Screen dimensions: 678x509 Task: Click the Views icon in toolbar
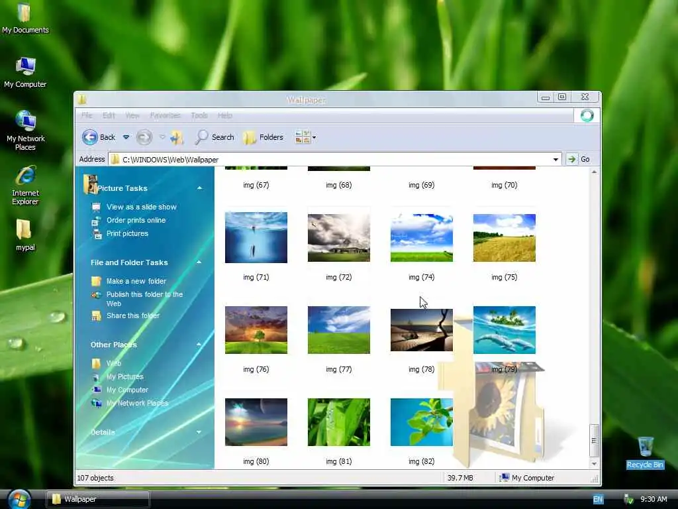(x=302, y=137)
